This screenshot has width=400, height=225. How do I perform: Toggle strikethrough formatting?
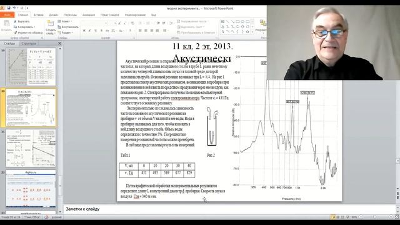107,31
